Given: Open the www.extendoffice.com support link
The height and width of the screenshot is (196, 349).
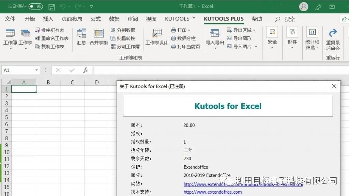Looking at the screenshot, I should tap(213, 192).
